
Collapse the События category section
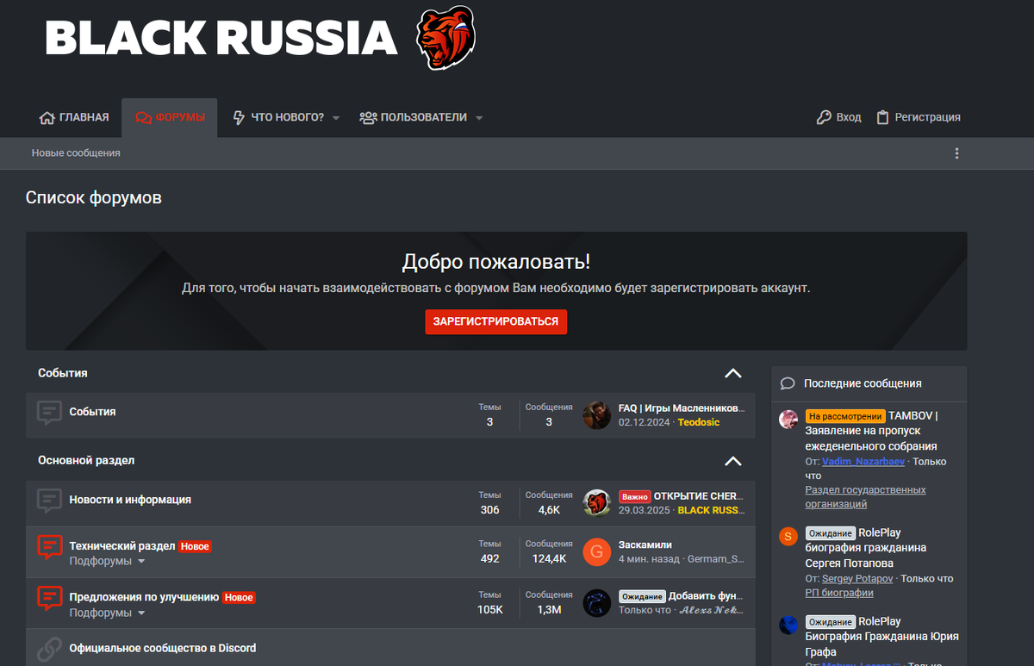[x=733, y=373]
